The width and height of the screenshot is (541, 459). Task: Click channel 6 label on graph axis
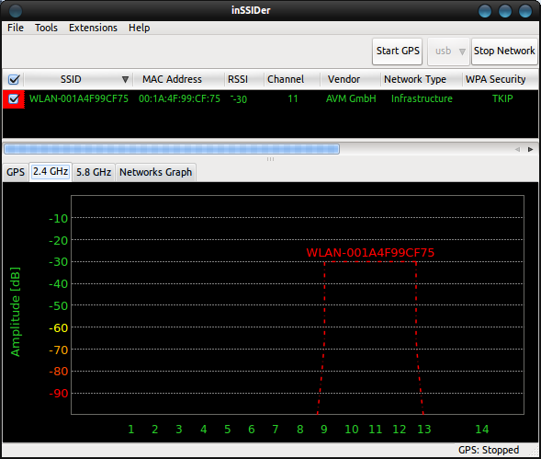point(252,430)
